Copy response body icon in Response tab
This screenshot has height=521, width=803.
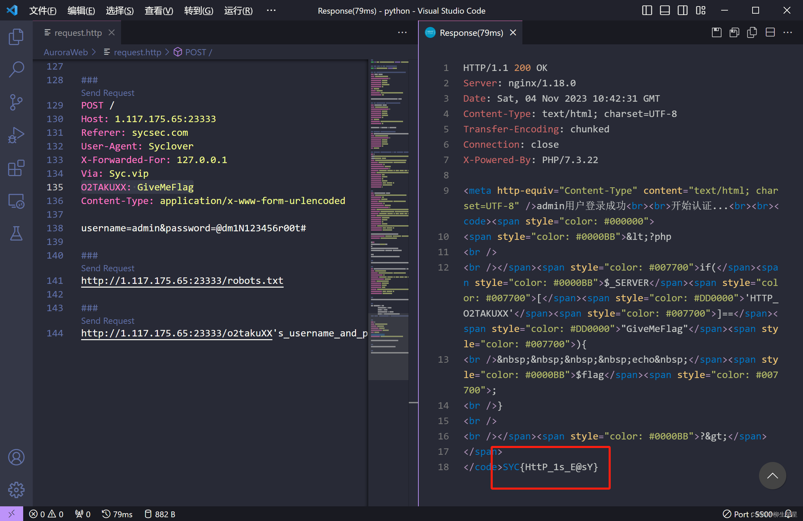tap(752, 32)
